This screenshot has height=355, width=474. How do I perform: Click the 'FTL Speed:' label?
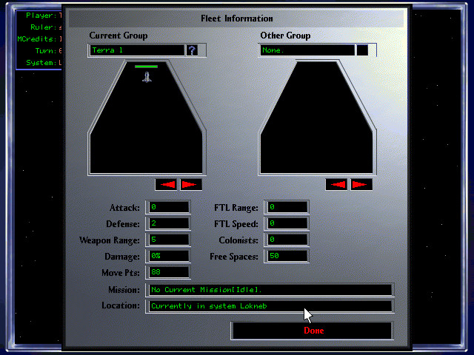[x=236, y=224]
